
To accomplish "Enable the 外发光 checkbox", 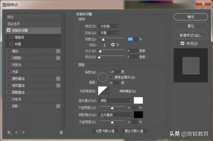I will 9,99.
